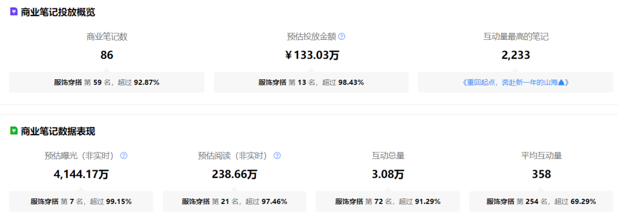This screenshot has width=618, height=216.
Task: Select the 商业笔记投放概览 heading
Action: [58, 12]
